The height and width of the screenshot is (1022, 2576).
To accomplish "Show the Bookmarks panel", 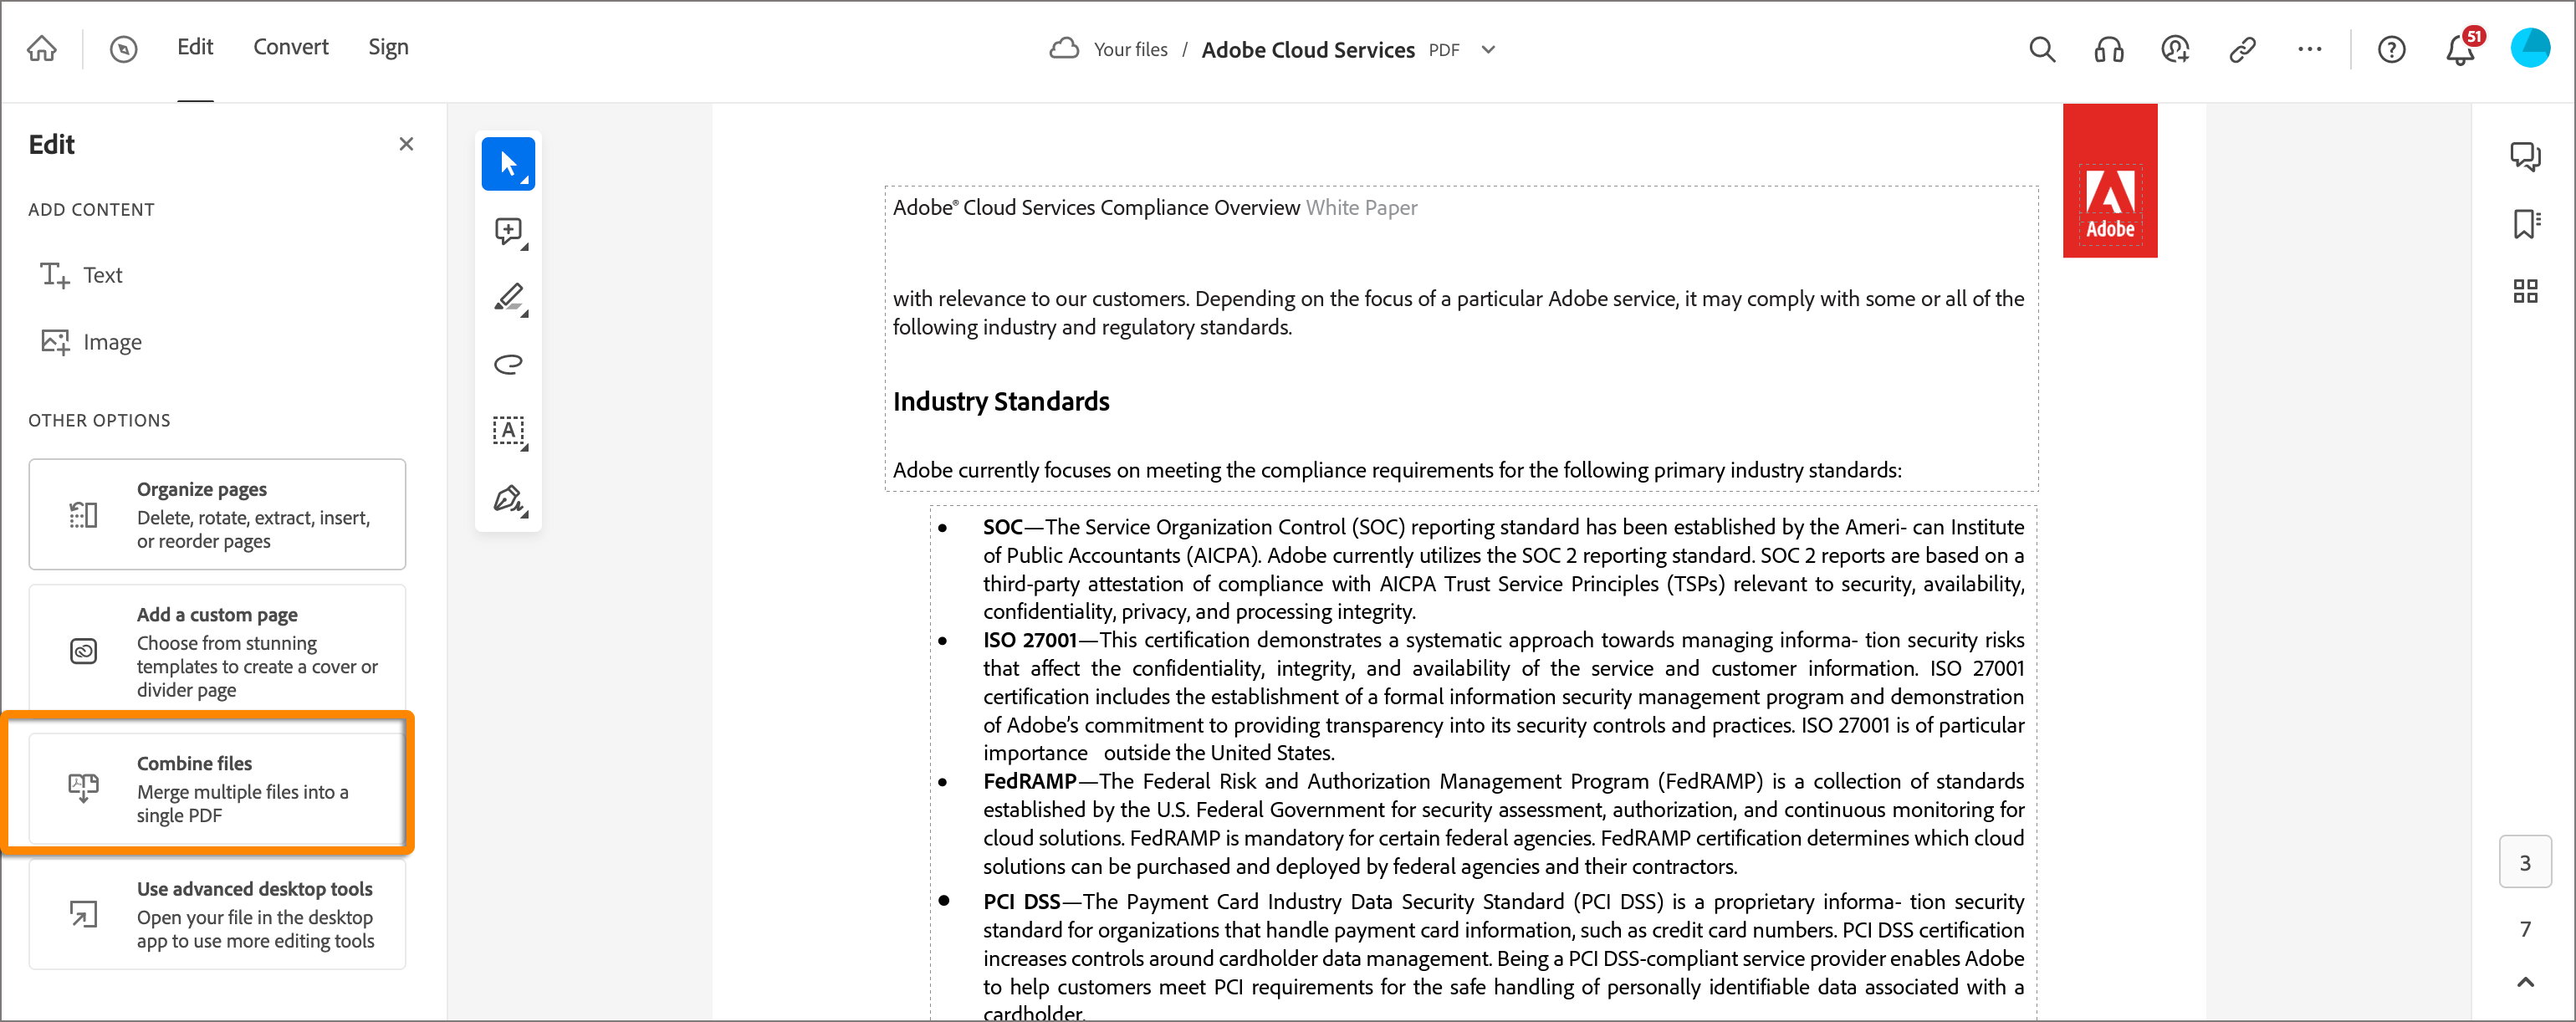I will 2525,224.
